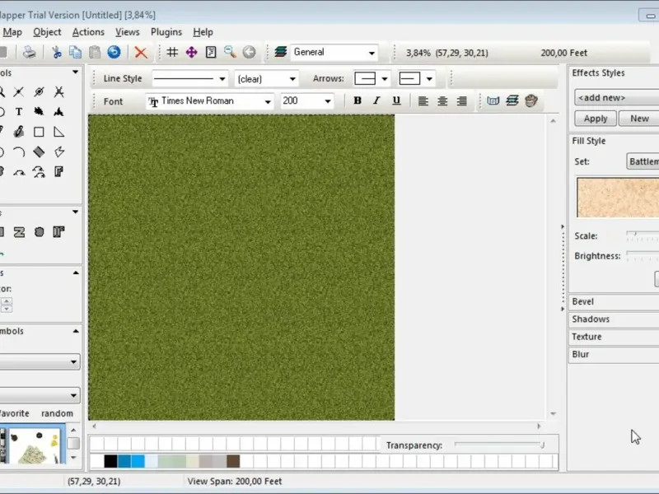Pick the black color swatch
The width and height of the screenshot is (659, 494).
(110, 461)
